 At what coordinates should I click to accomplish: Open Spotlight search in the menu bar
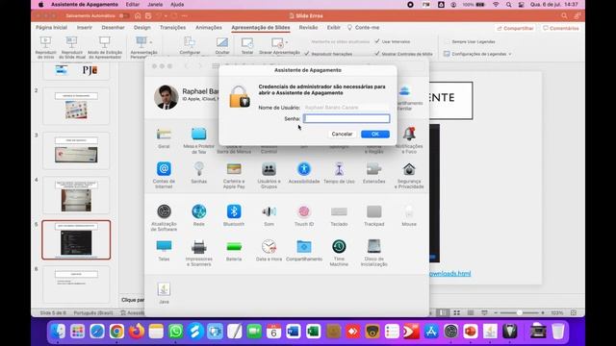(x=508, y=4)
